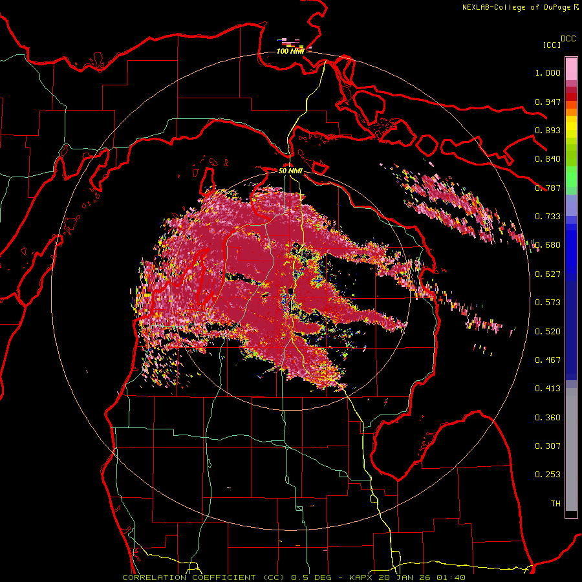582x582 pixels.
Task: Select the 0.520 legend value
Action: coord(548,332)
